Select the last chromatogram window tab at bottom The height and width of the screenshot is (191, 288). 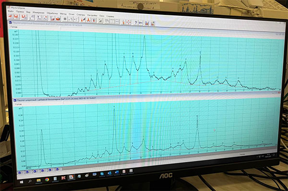[x=59, y=169]
